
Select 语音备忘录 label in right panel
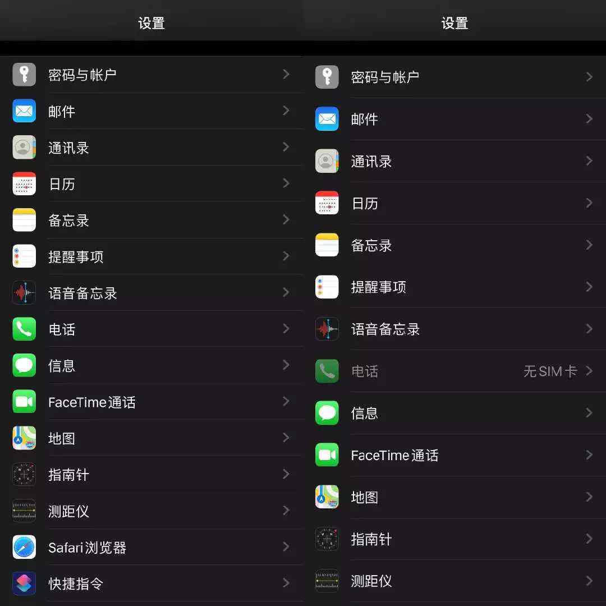pos(385,329)
